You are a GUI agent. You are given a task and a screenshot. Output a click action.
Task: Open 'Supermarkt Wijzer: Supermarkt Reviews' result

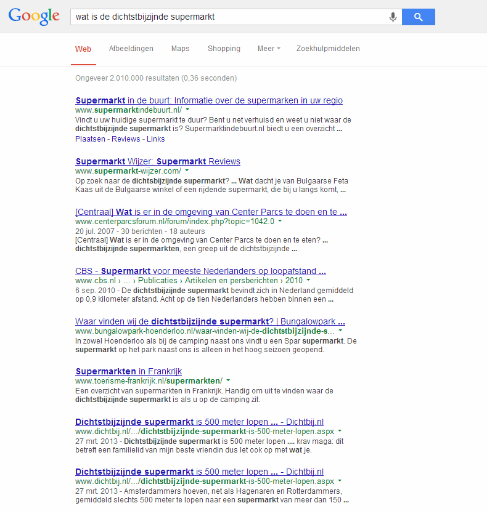point(157,161)
